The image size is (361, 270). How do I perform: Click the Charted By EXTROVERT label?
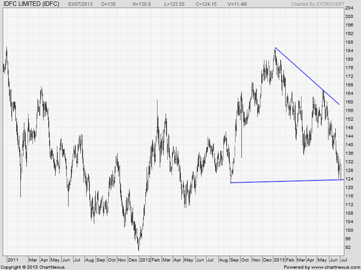[316, 4]
